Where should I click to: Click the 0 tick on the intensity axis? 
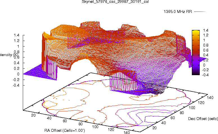(18, 74)
